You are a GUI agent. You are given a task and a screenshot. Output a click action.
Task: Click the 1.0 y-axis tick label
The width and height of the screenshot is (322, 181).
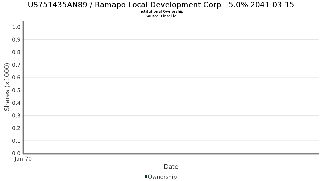pos(16,27)
